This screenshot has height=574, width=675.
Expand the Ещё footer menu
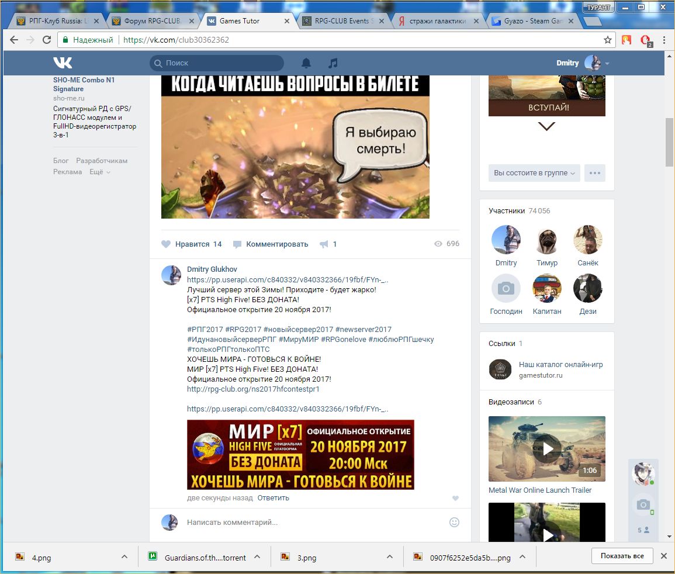click(x=100, y=172)
